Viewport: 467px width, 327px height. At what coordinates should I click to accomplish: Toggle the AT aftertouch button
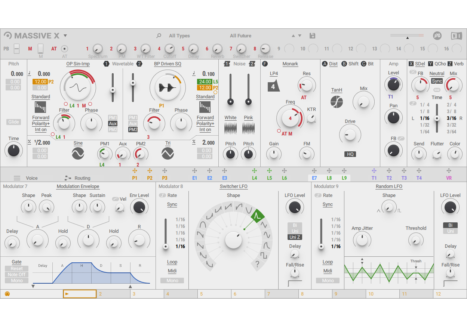pos(65,49)
